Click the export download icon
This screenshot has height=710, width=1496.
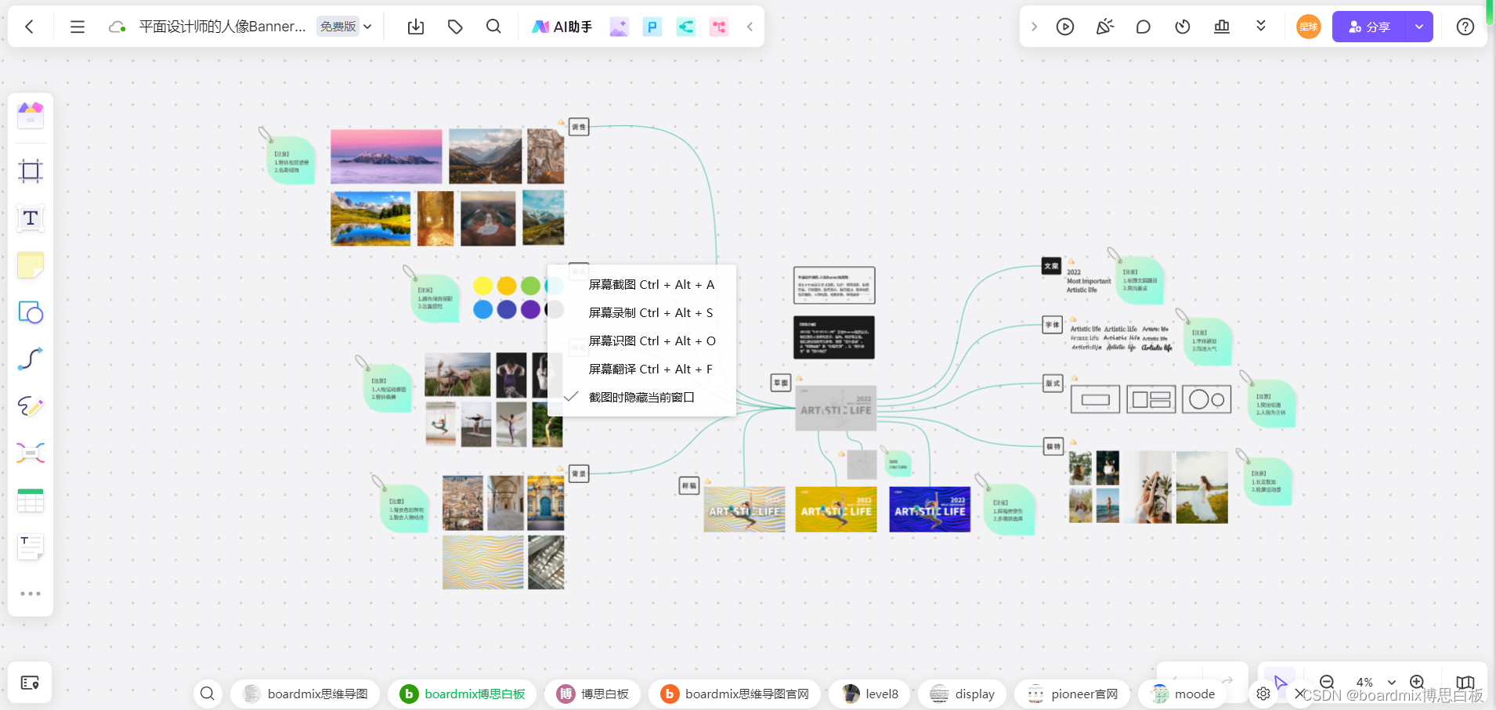click(x=416, y=27)
